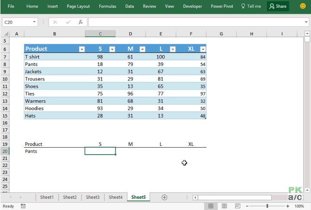Select column C header
The height and width of the screenshot is (210, 311).
(100, 34)
